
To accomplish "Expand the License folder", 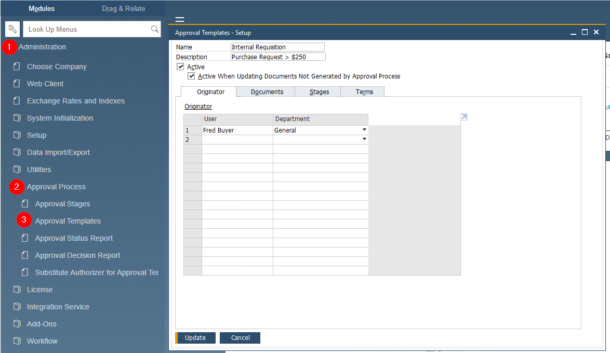I will pyautogui.click(x=39, y=290).
